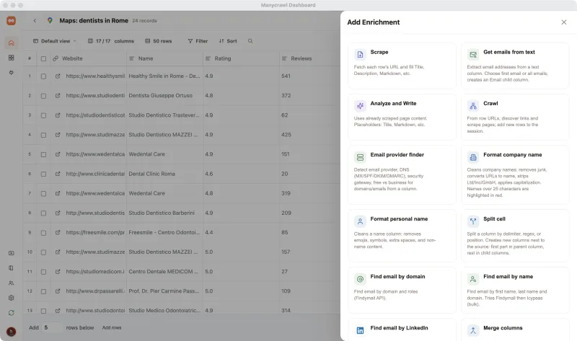Check the Dental Clinic Roma row checkbox

(43, 174)
